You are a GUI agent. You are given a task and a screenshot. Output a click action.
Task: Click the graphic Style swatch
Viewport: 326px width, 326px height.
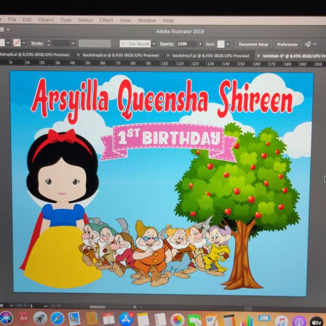pyautogui.click(x=221, y=44)
